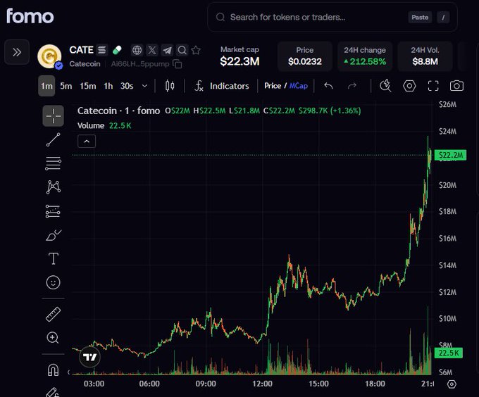Select the pattern drawing tool
The image size is (479, 397).
[53, 187]
